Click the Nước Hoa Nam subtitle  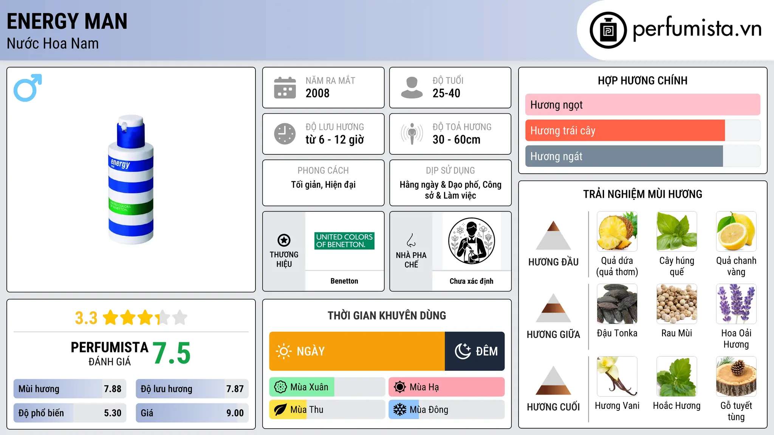pyautogui.click(x=53, y=43)
